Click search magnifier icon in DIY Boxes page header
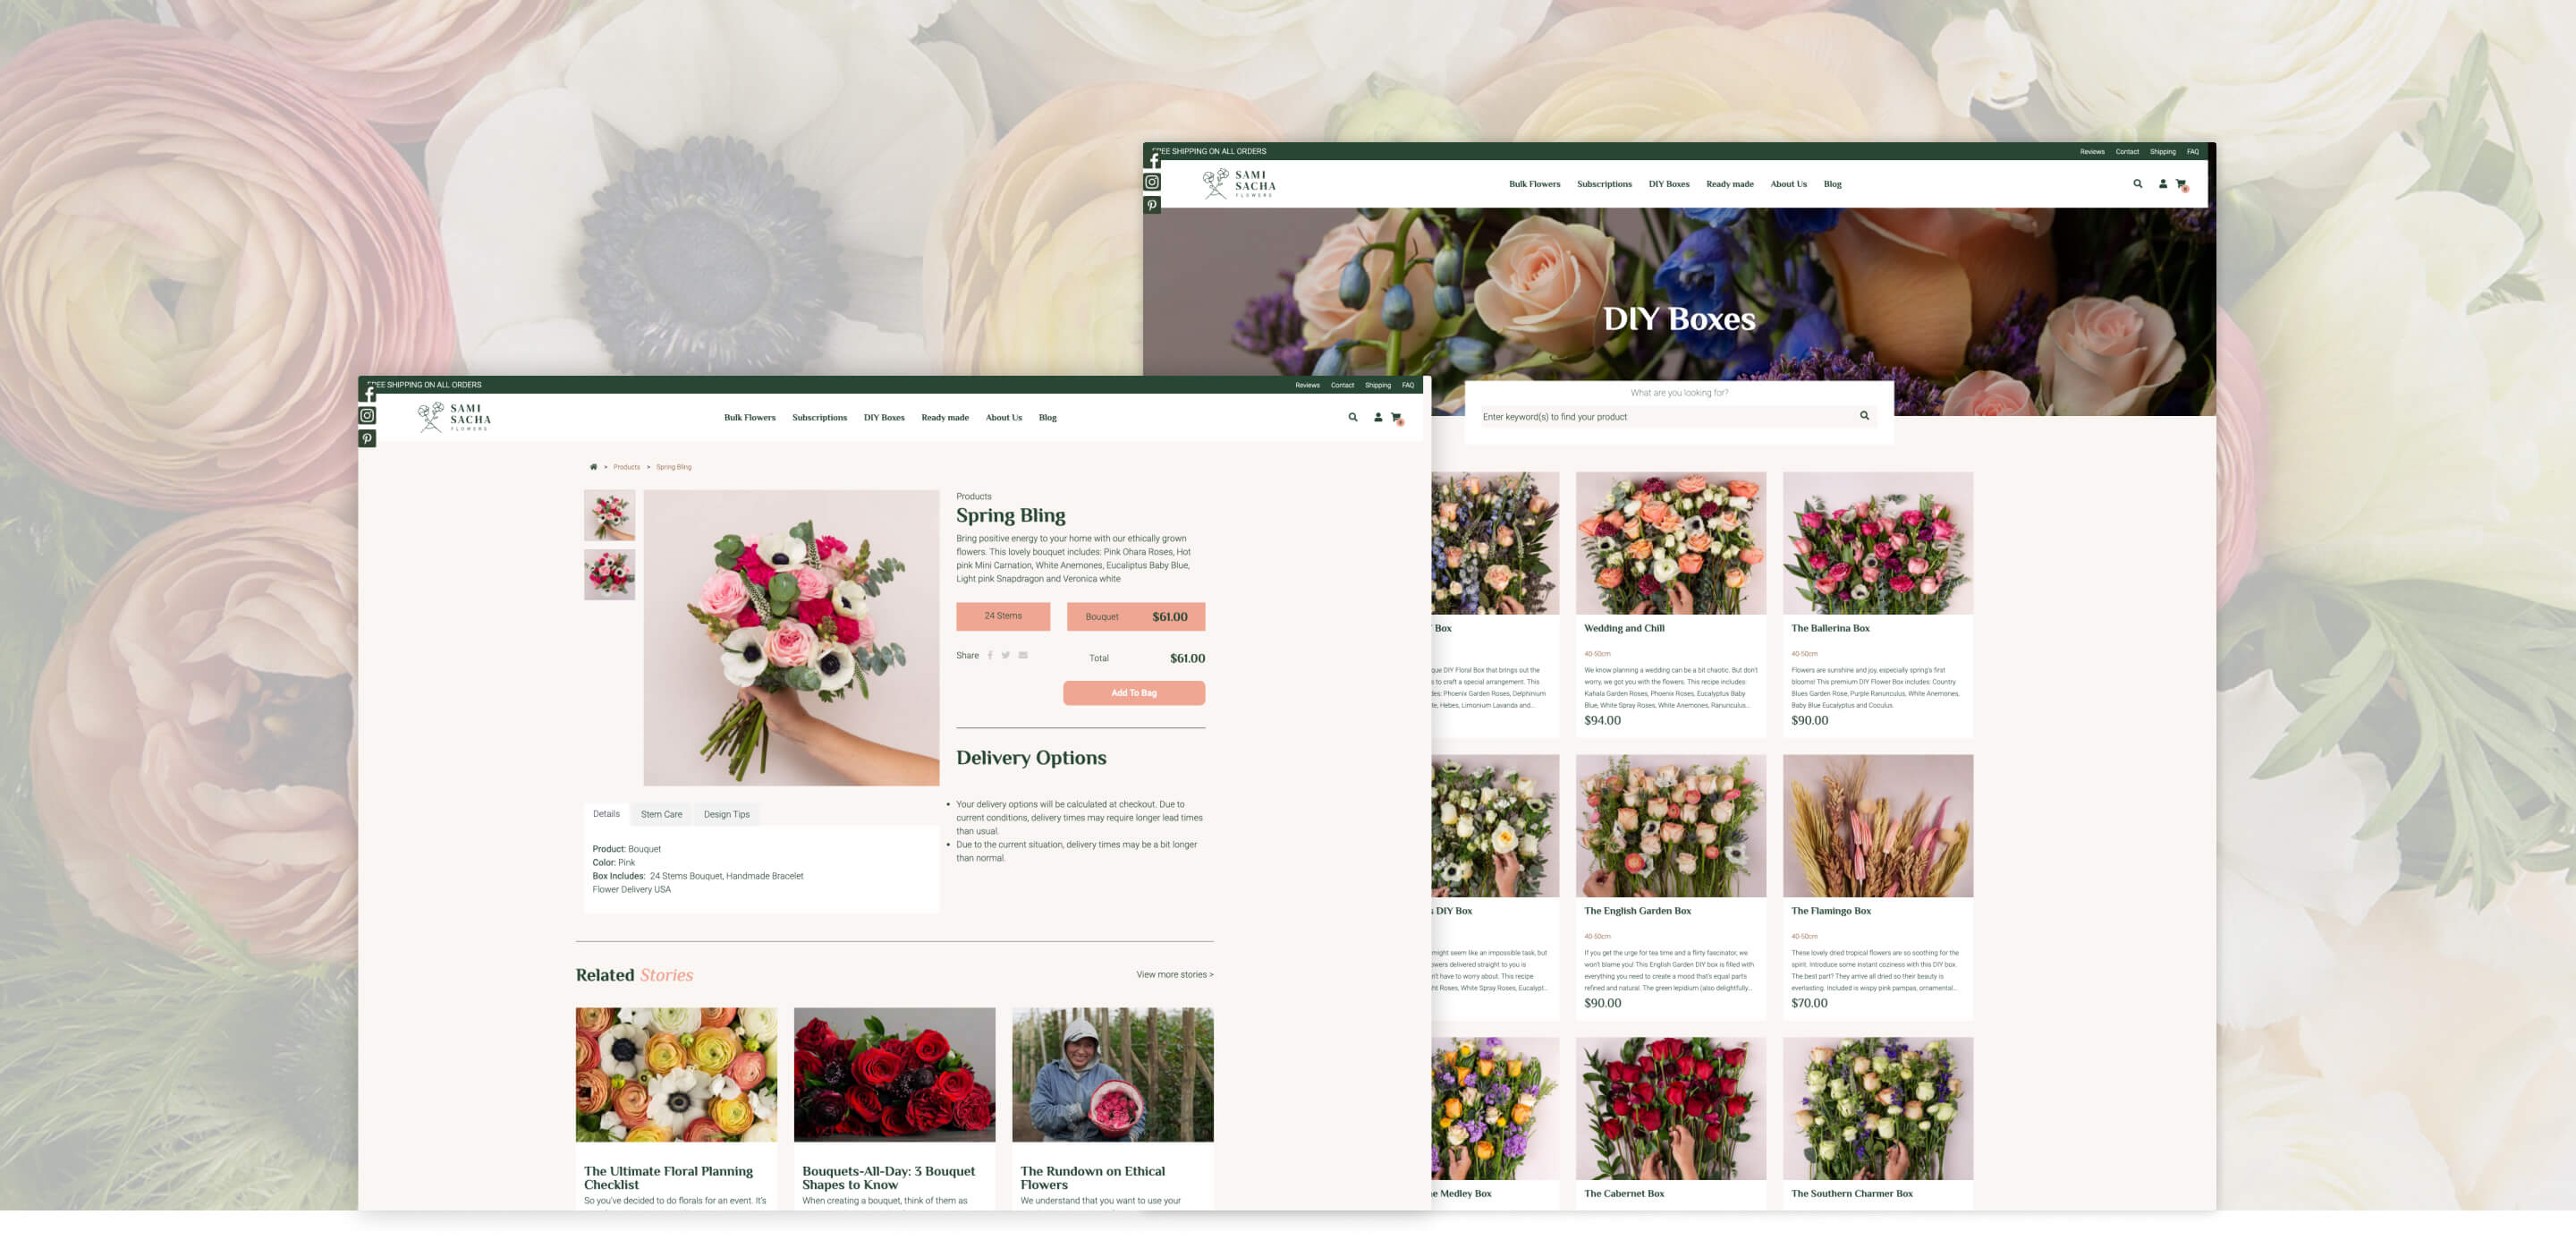This screenshot has height=1240, width=2576. 2138,184
